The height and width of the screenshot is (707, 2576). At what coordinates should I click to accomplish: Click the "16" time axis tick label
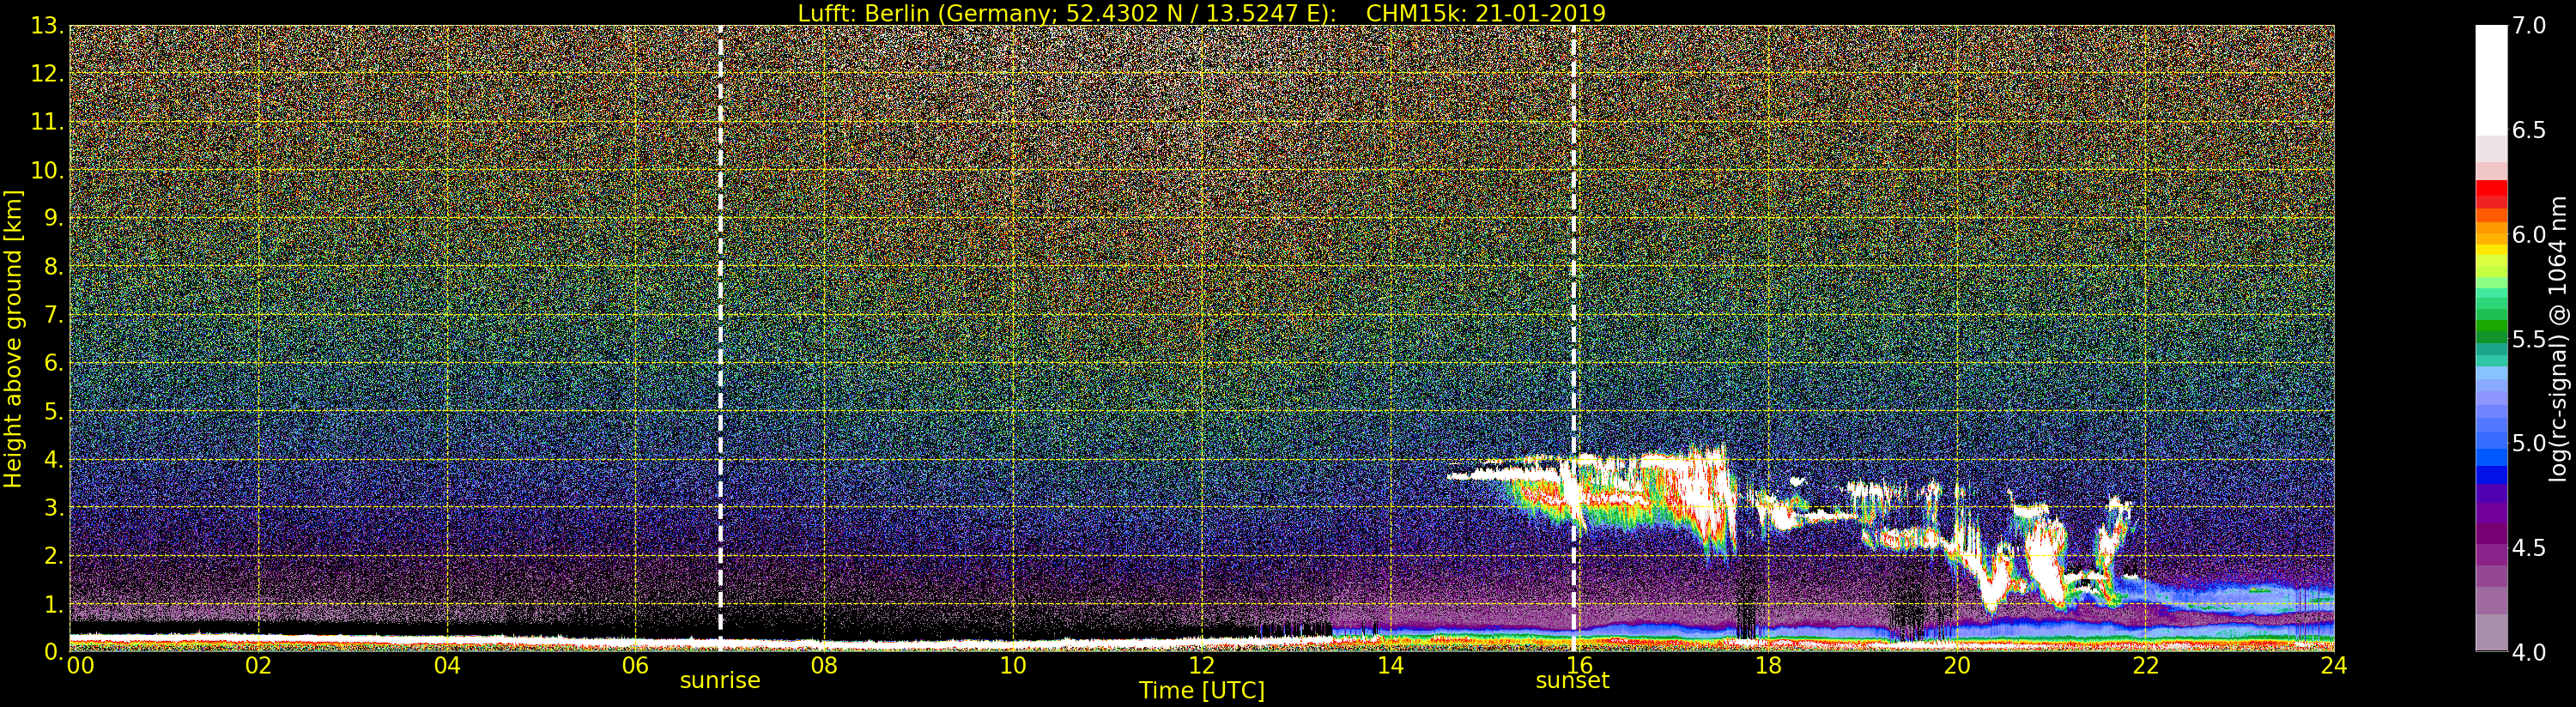click(1579, 666)
